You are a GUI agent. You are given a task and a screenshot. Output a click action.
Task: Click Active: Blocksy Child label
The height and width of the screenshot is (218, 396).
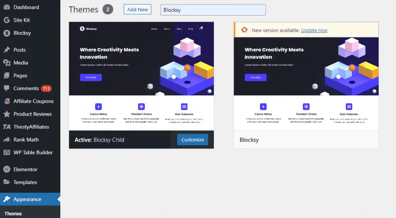[99, 140]
